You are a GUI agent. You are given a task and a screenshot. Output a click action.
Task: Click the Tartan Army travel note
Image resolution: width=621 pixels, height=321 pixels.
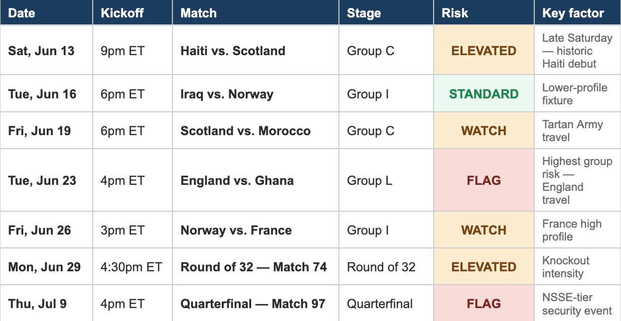click(572, 131)
